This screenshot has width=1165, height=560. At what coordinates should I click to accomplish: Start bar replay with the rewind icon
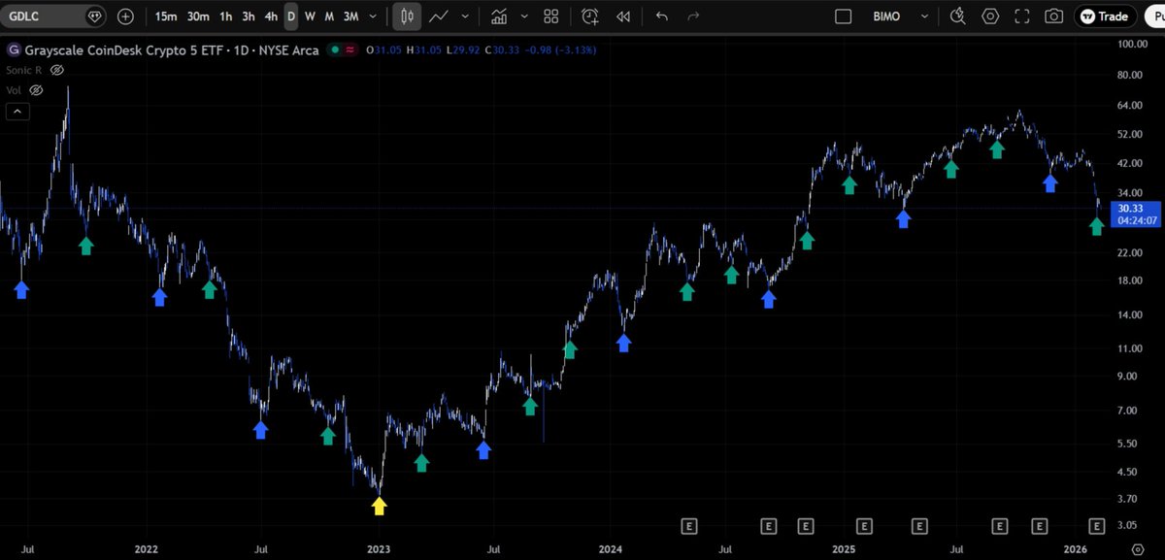(623, 16)
